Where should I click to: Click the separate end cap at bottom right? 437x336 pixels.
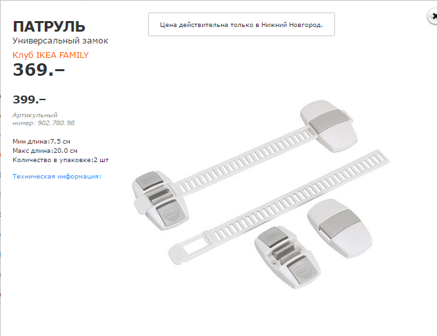(x=340, y=228)
